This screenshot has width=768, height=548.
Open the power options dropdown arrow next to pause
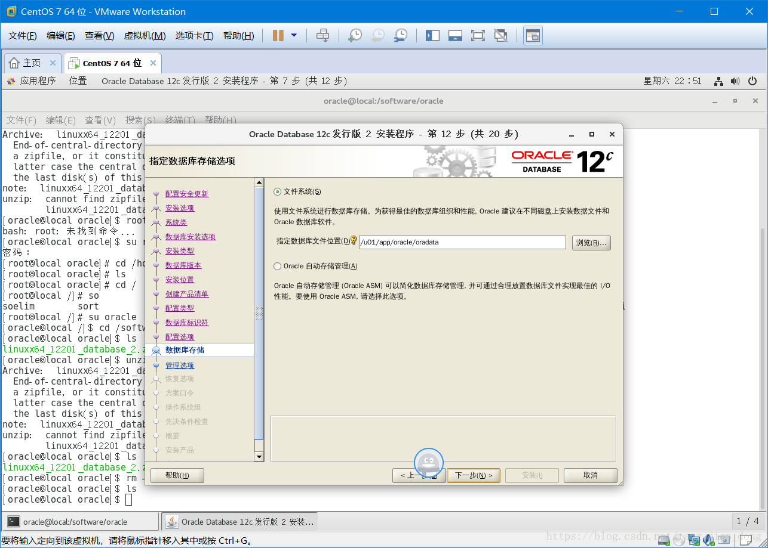click(294, 36)
